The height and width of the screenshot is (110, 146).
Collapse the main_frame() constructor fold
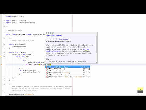(x=4, y=44)
